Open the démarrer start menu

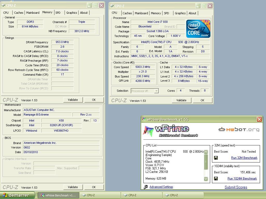(x=17, y=195)
